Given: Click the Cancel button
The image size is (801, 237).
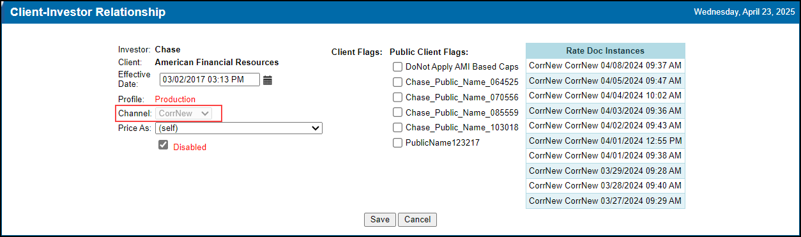Looking at the screenshot, I should coord(417,220).
